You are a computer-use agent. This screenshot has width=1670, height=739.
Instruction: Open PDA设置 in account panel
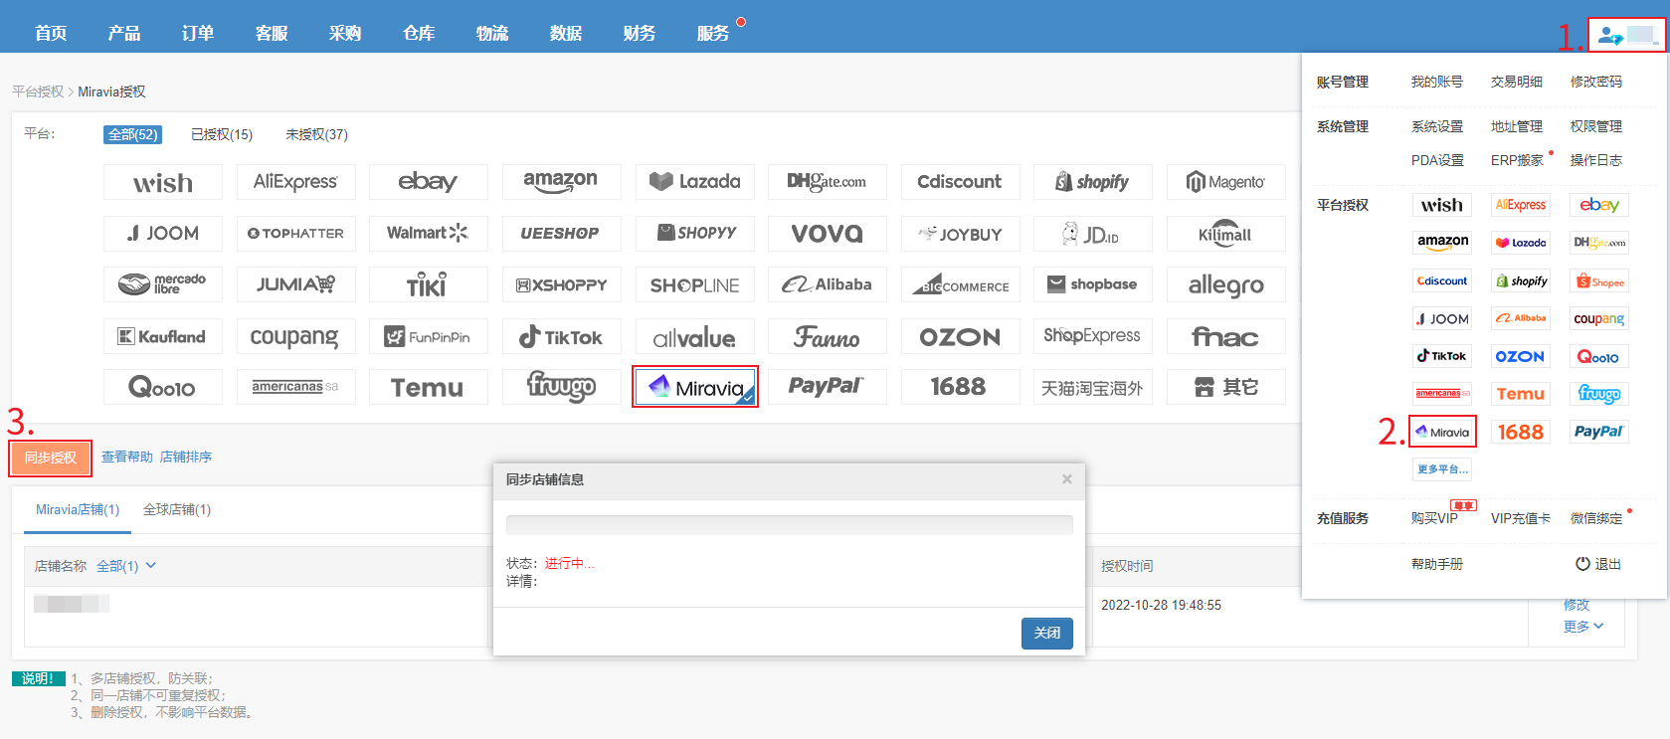pos(1437,160)
